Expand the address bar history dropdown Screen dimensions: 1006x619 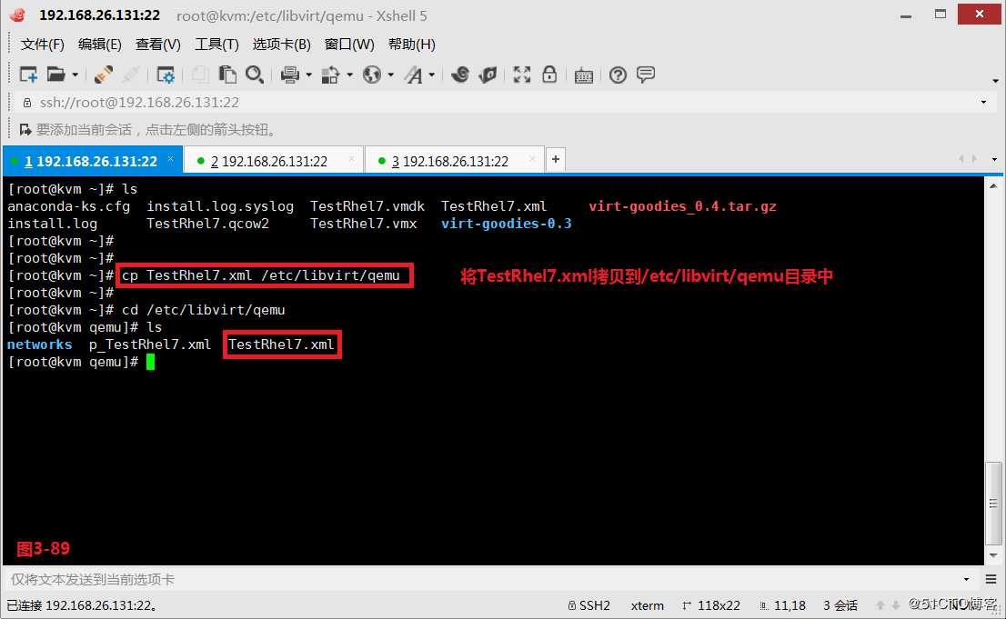(x=983, y=103)
